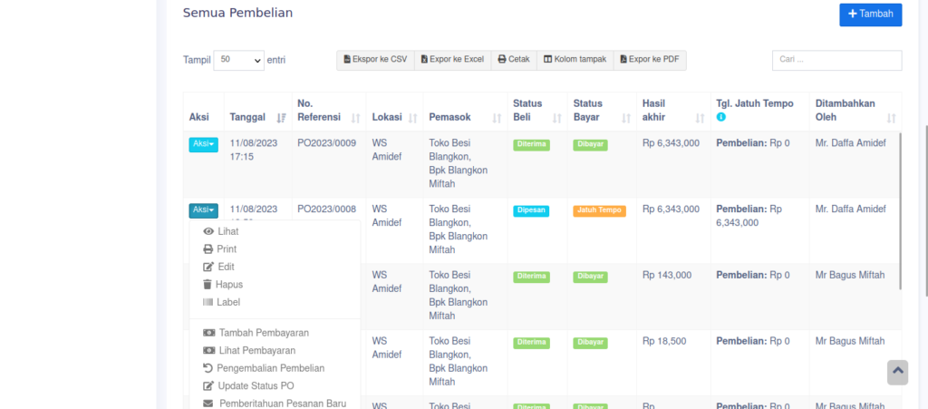Image resolution: width=928 pixels, height=409 pixels.
Task: Click the Ekspor ke CSV button
Action: (375, 60)
